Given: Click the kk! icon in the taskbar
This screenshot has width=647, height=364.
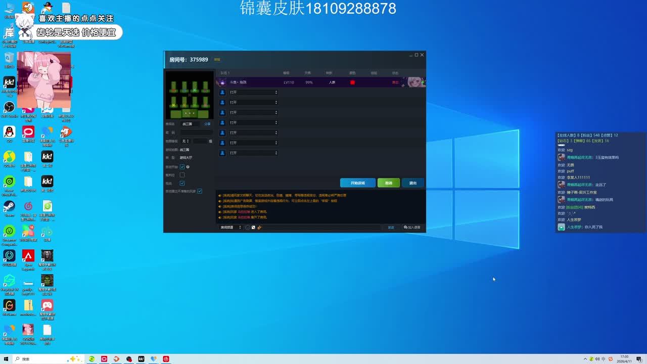Looking at the screenshot, I should pyautogui.click(x=142, y=359).
